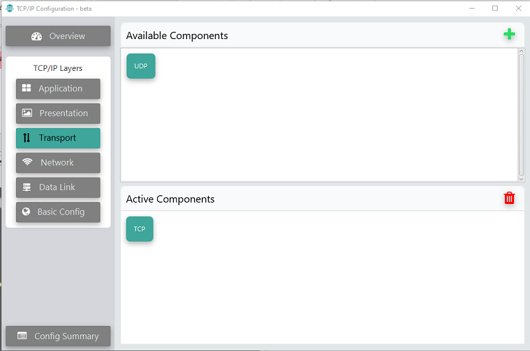Click the red trash delete icon
This screenshot has width=530, height=351.
point(509,198)
